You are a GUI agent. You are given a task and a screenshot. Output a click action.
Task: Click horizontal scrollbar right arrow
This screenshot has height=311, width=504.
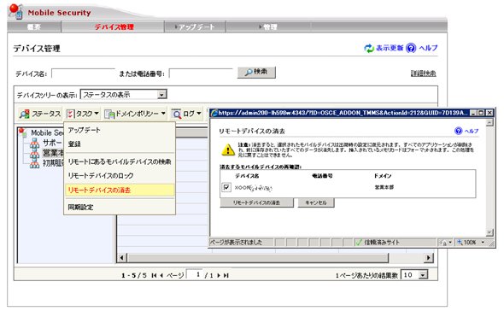(x=429, y=258)
